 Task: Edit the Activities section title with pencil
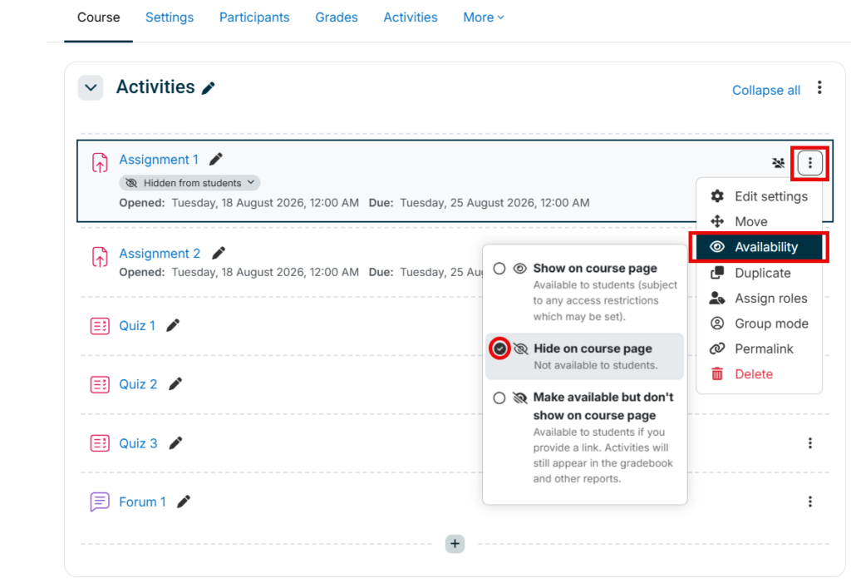click(x=209, y=88)
